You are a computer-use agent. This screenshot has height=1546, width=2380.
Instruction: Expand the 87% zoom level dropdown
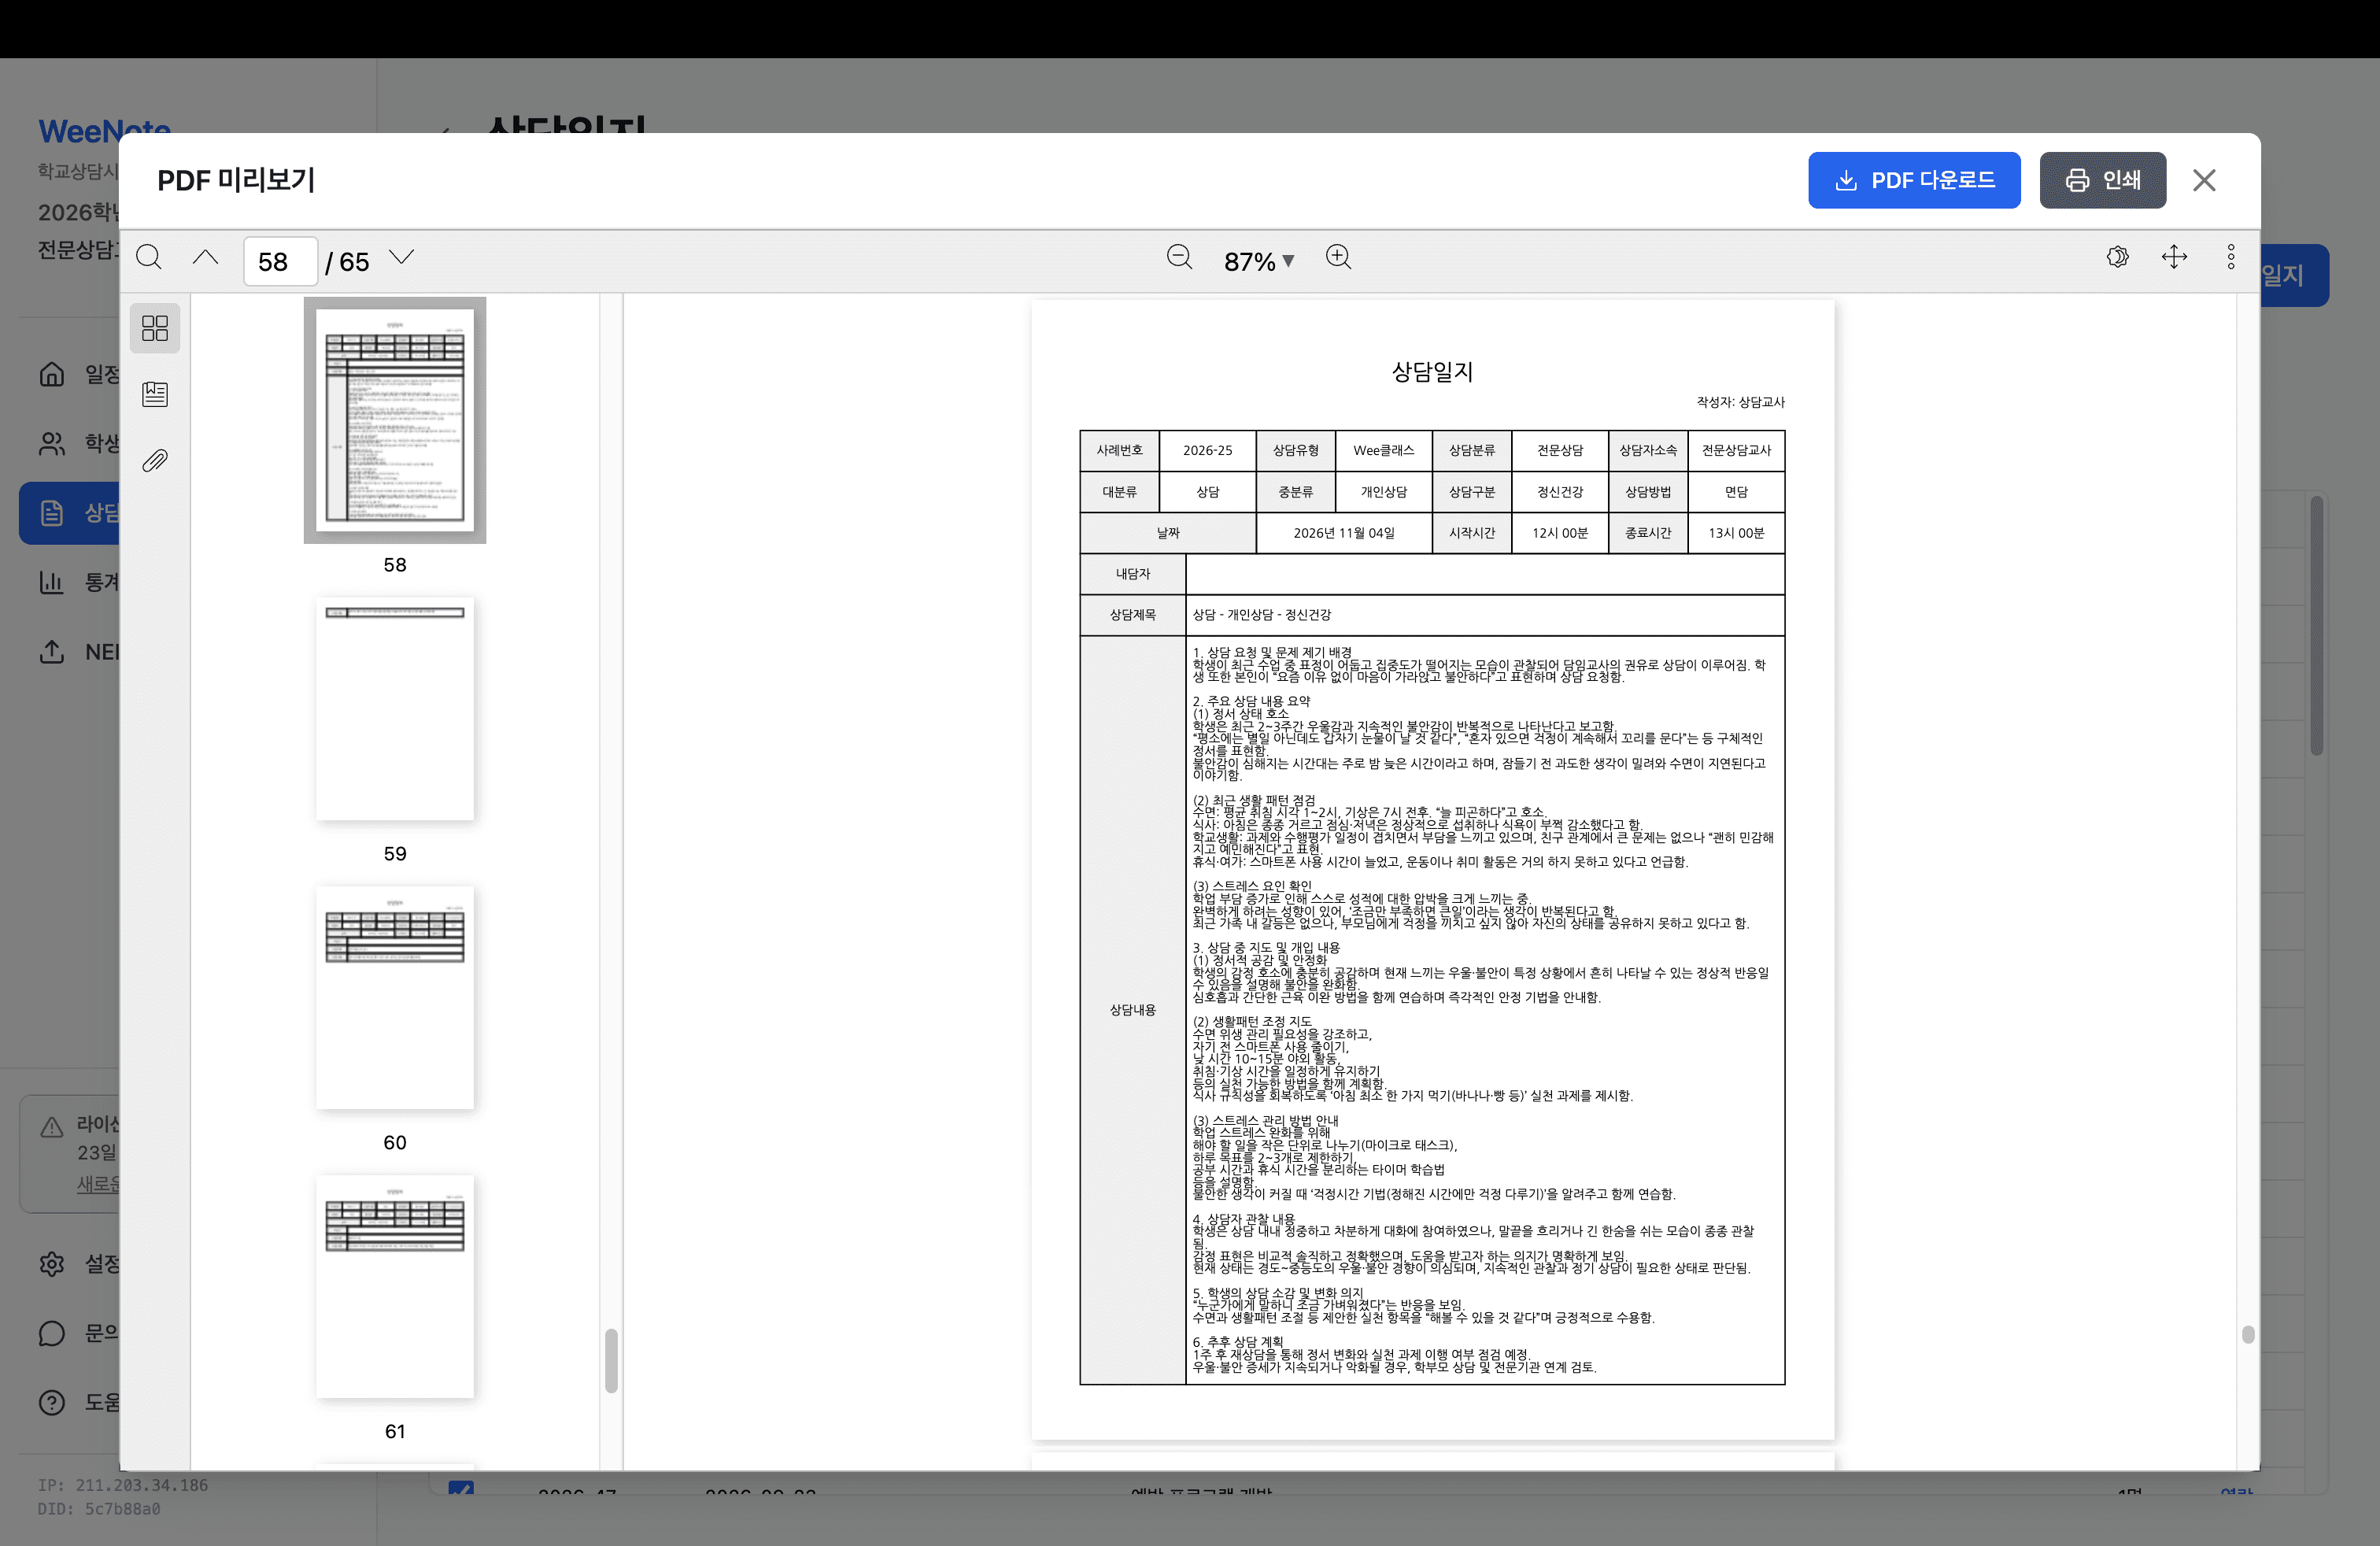point(1258,261)
